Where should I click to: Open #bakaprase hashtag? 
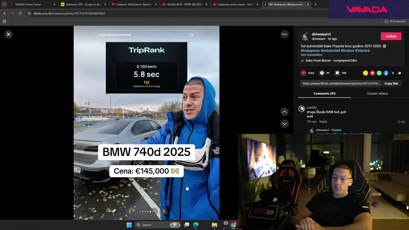(x=310, y=50)
